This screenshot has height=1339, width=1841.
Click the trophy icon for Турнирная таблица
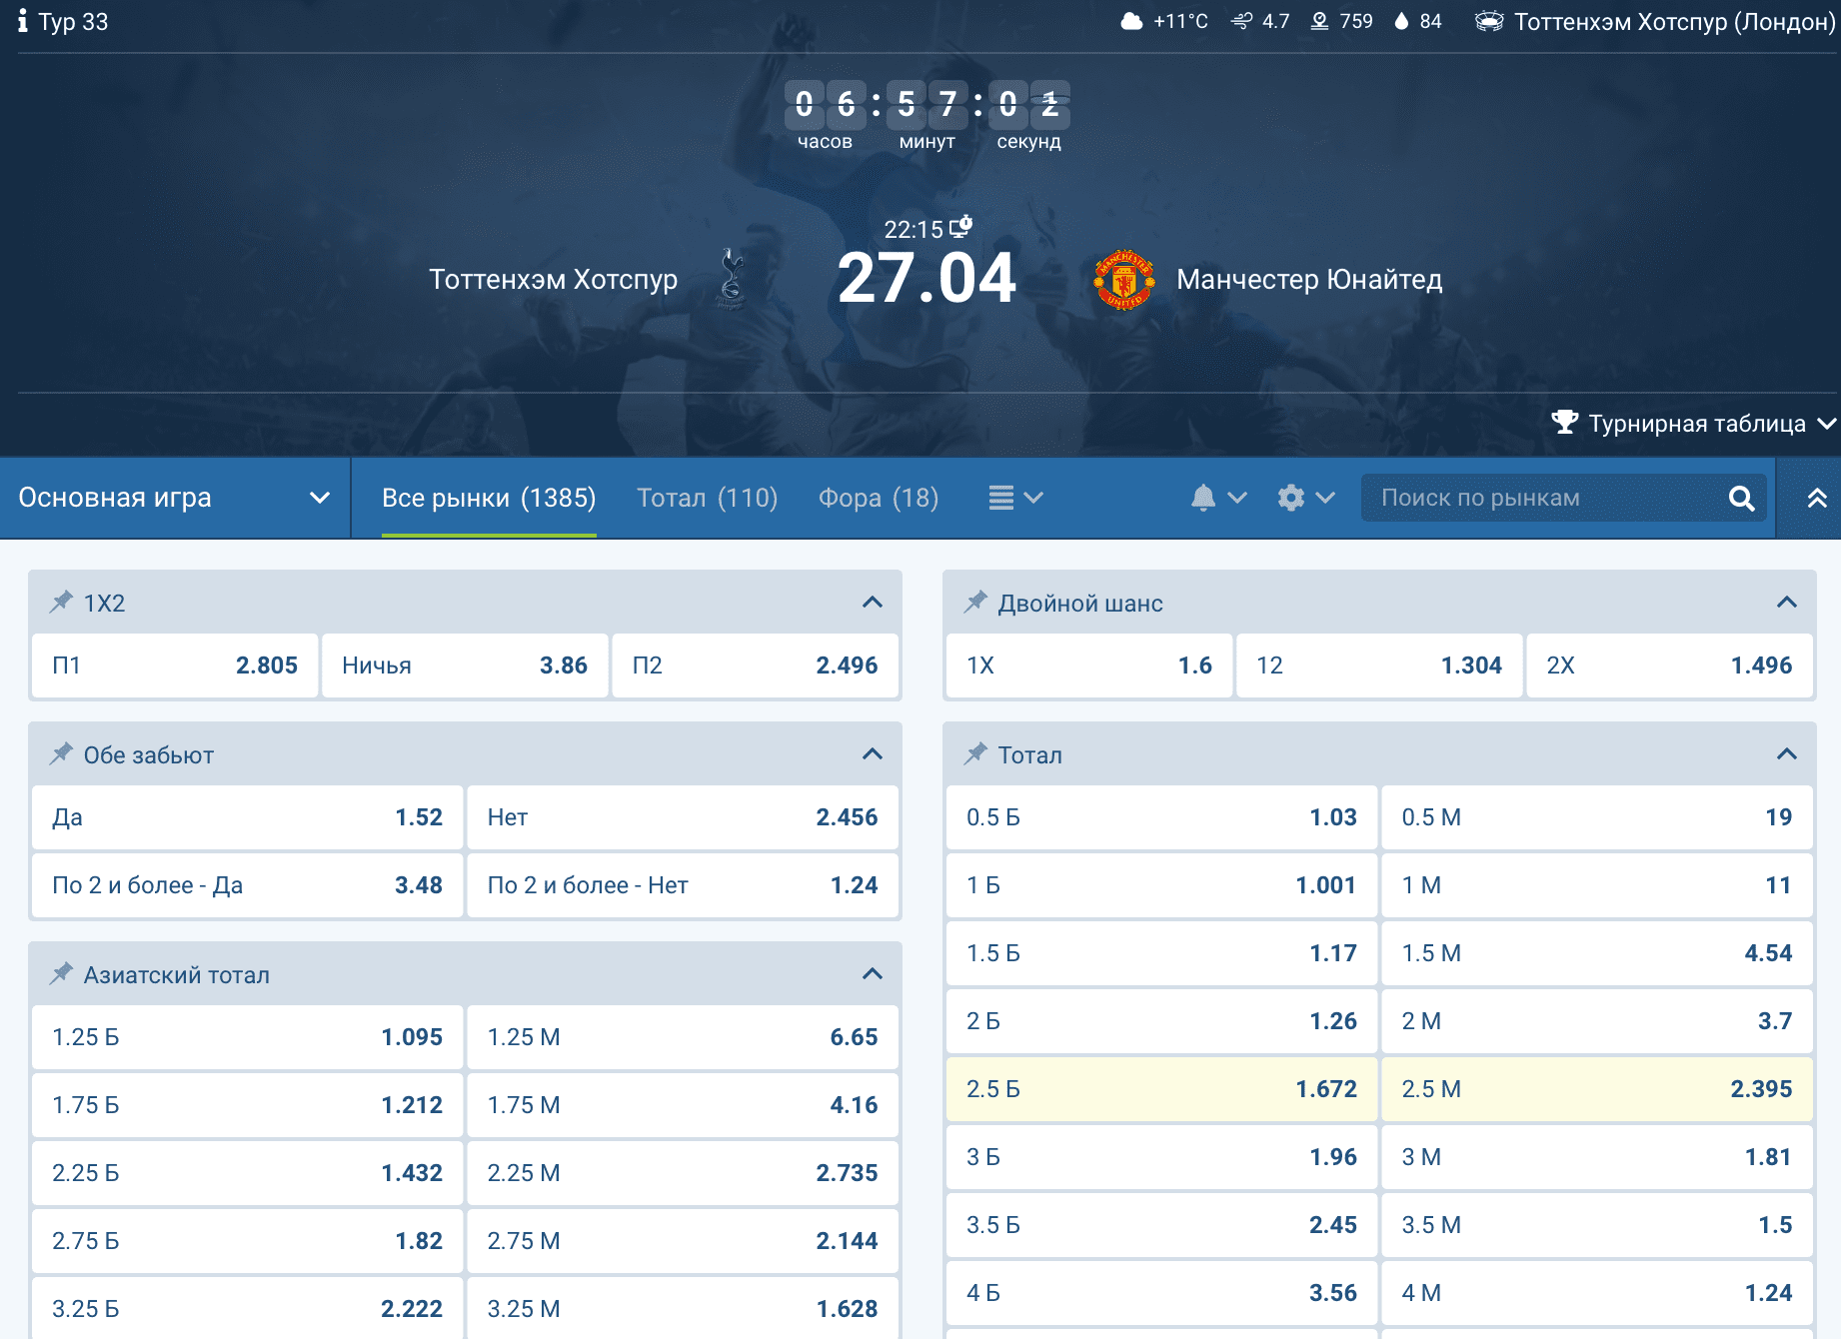1564,423
